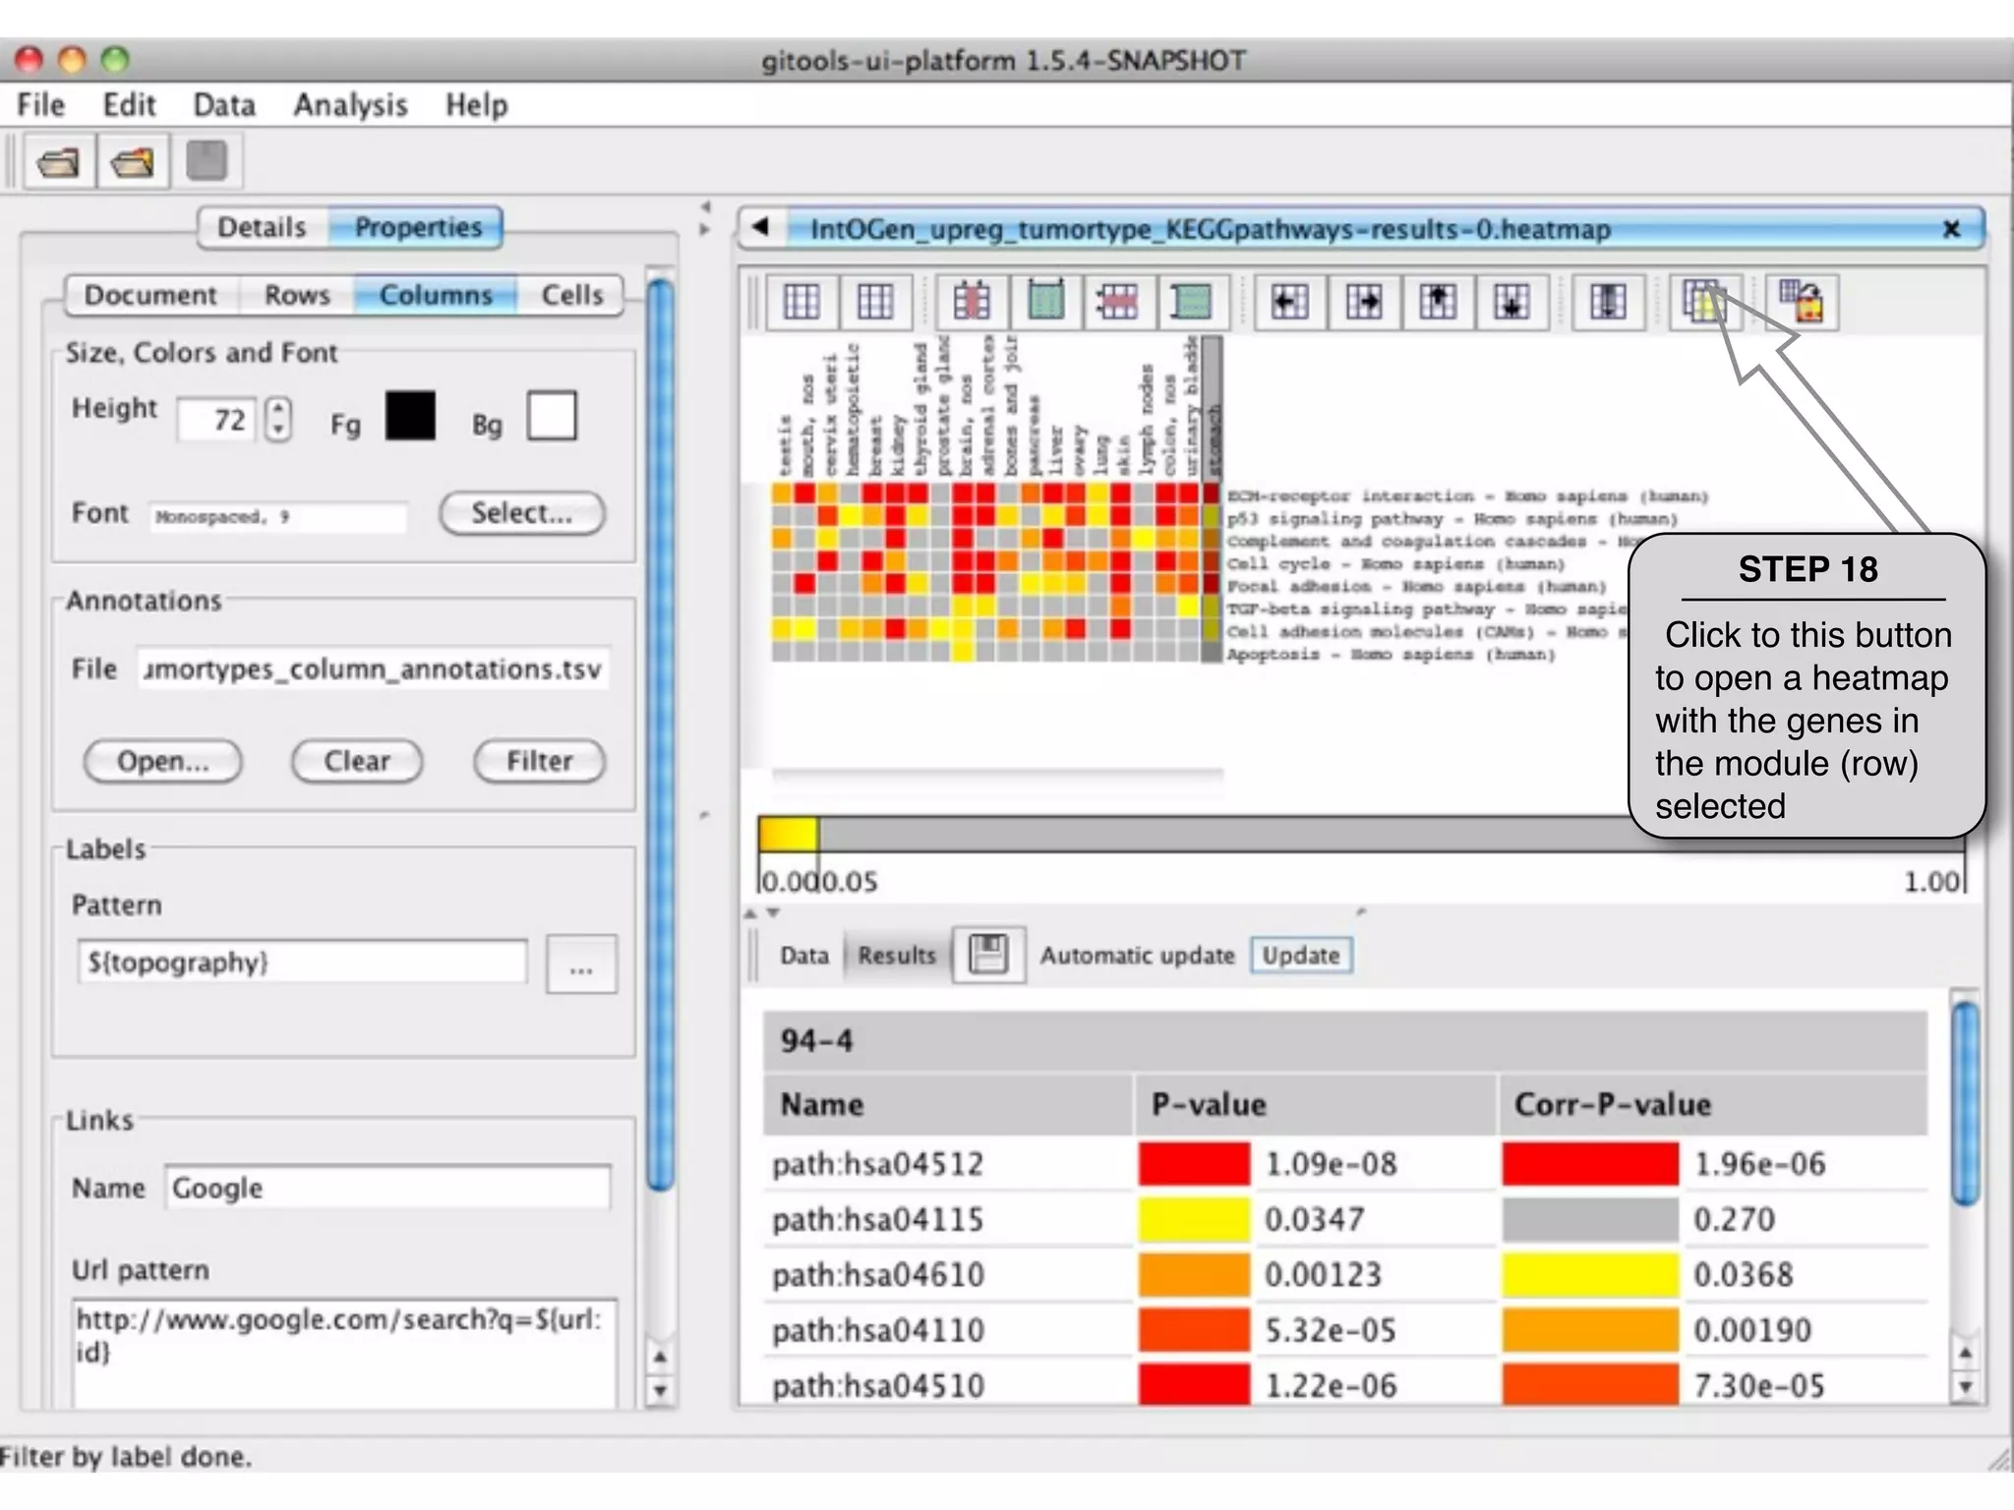Image resolution: width=2014 pixels, height=1510 pixels.
Task: Select the Cells properties tab
Action: 572,295
